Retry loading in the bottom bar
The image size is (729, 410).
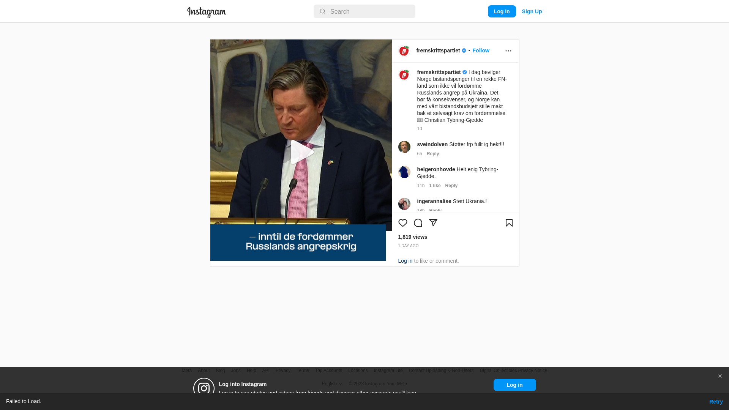coord(716,402)
